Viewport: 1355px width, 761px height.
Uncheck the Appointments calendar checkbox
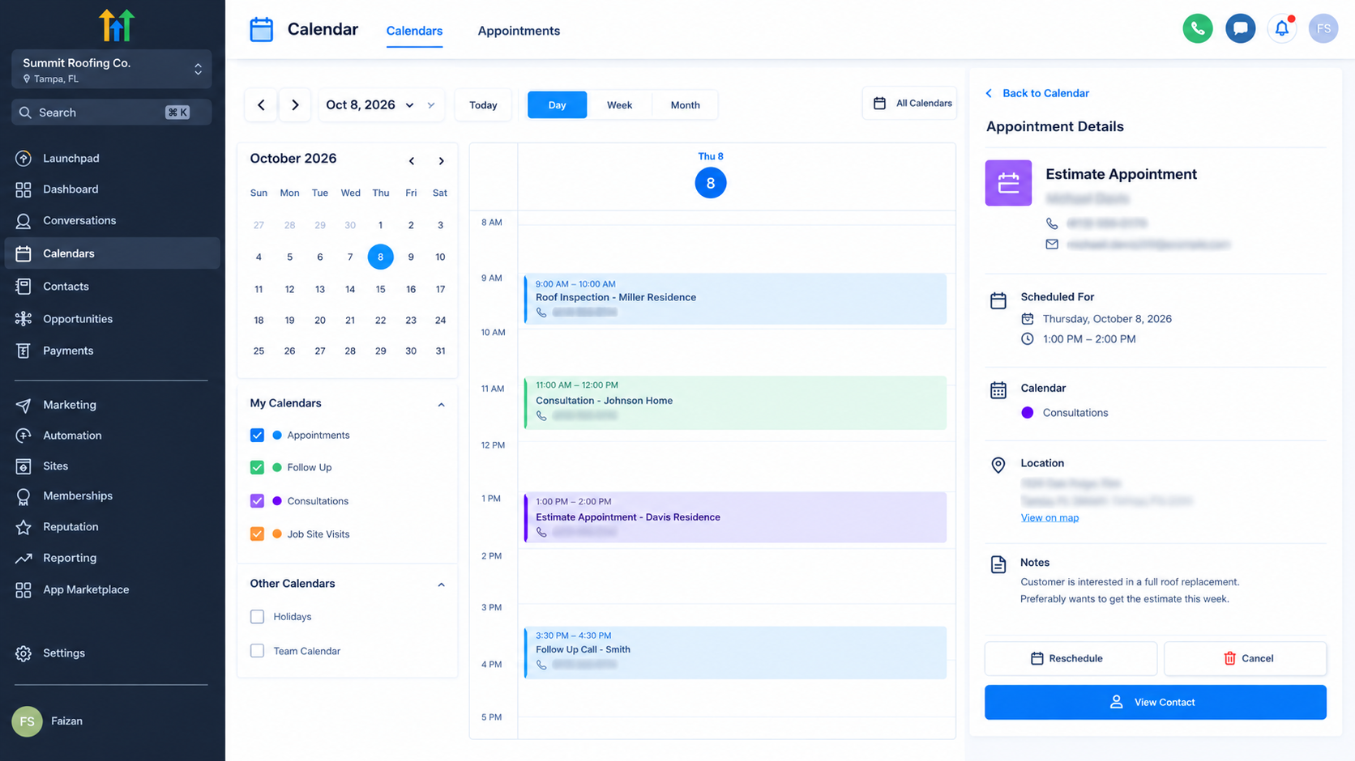pos(257,436)
